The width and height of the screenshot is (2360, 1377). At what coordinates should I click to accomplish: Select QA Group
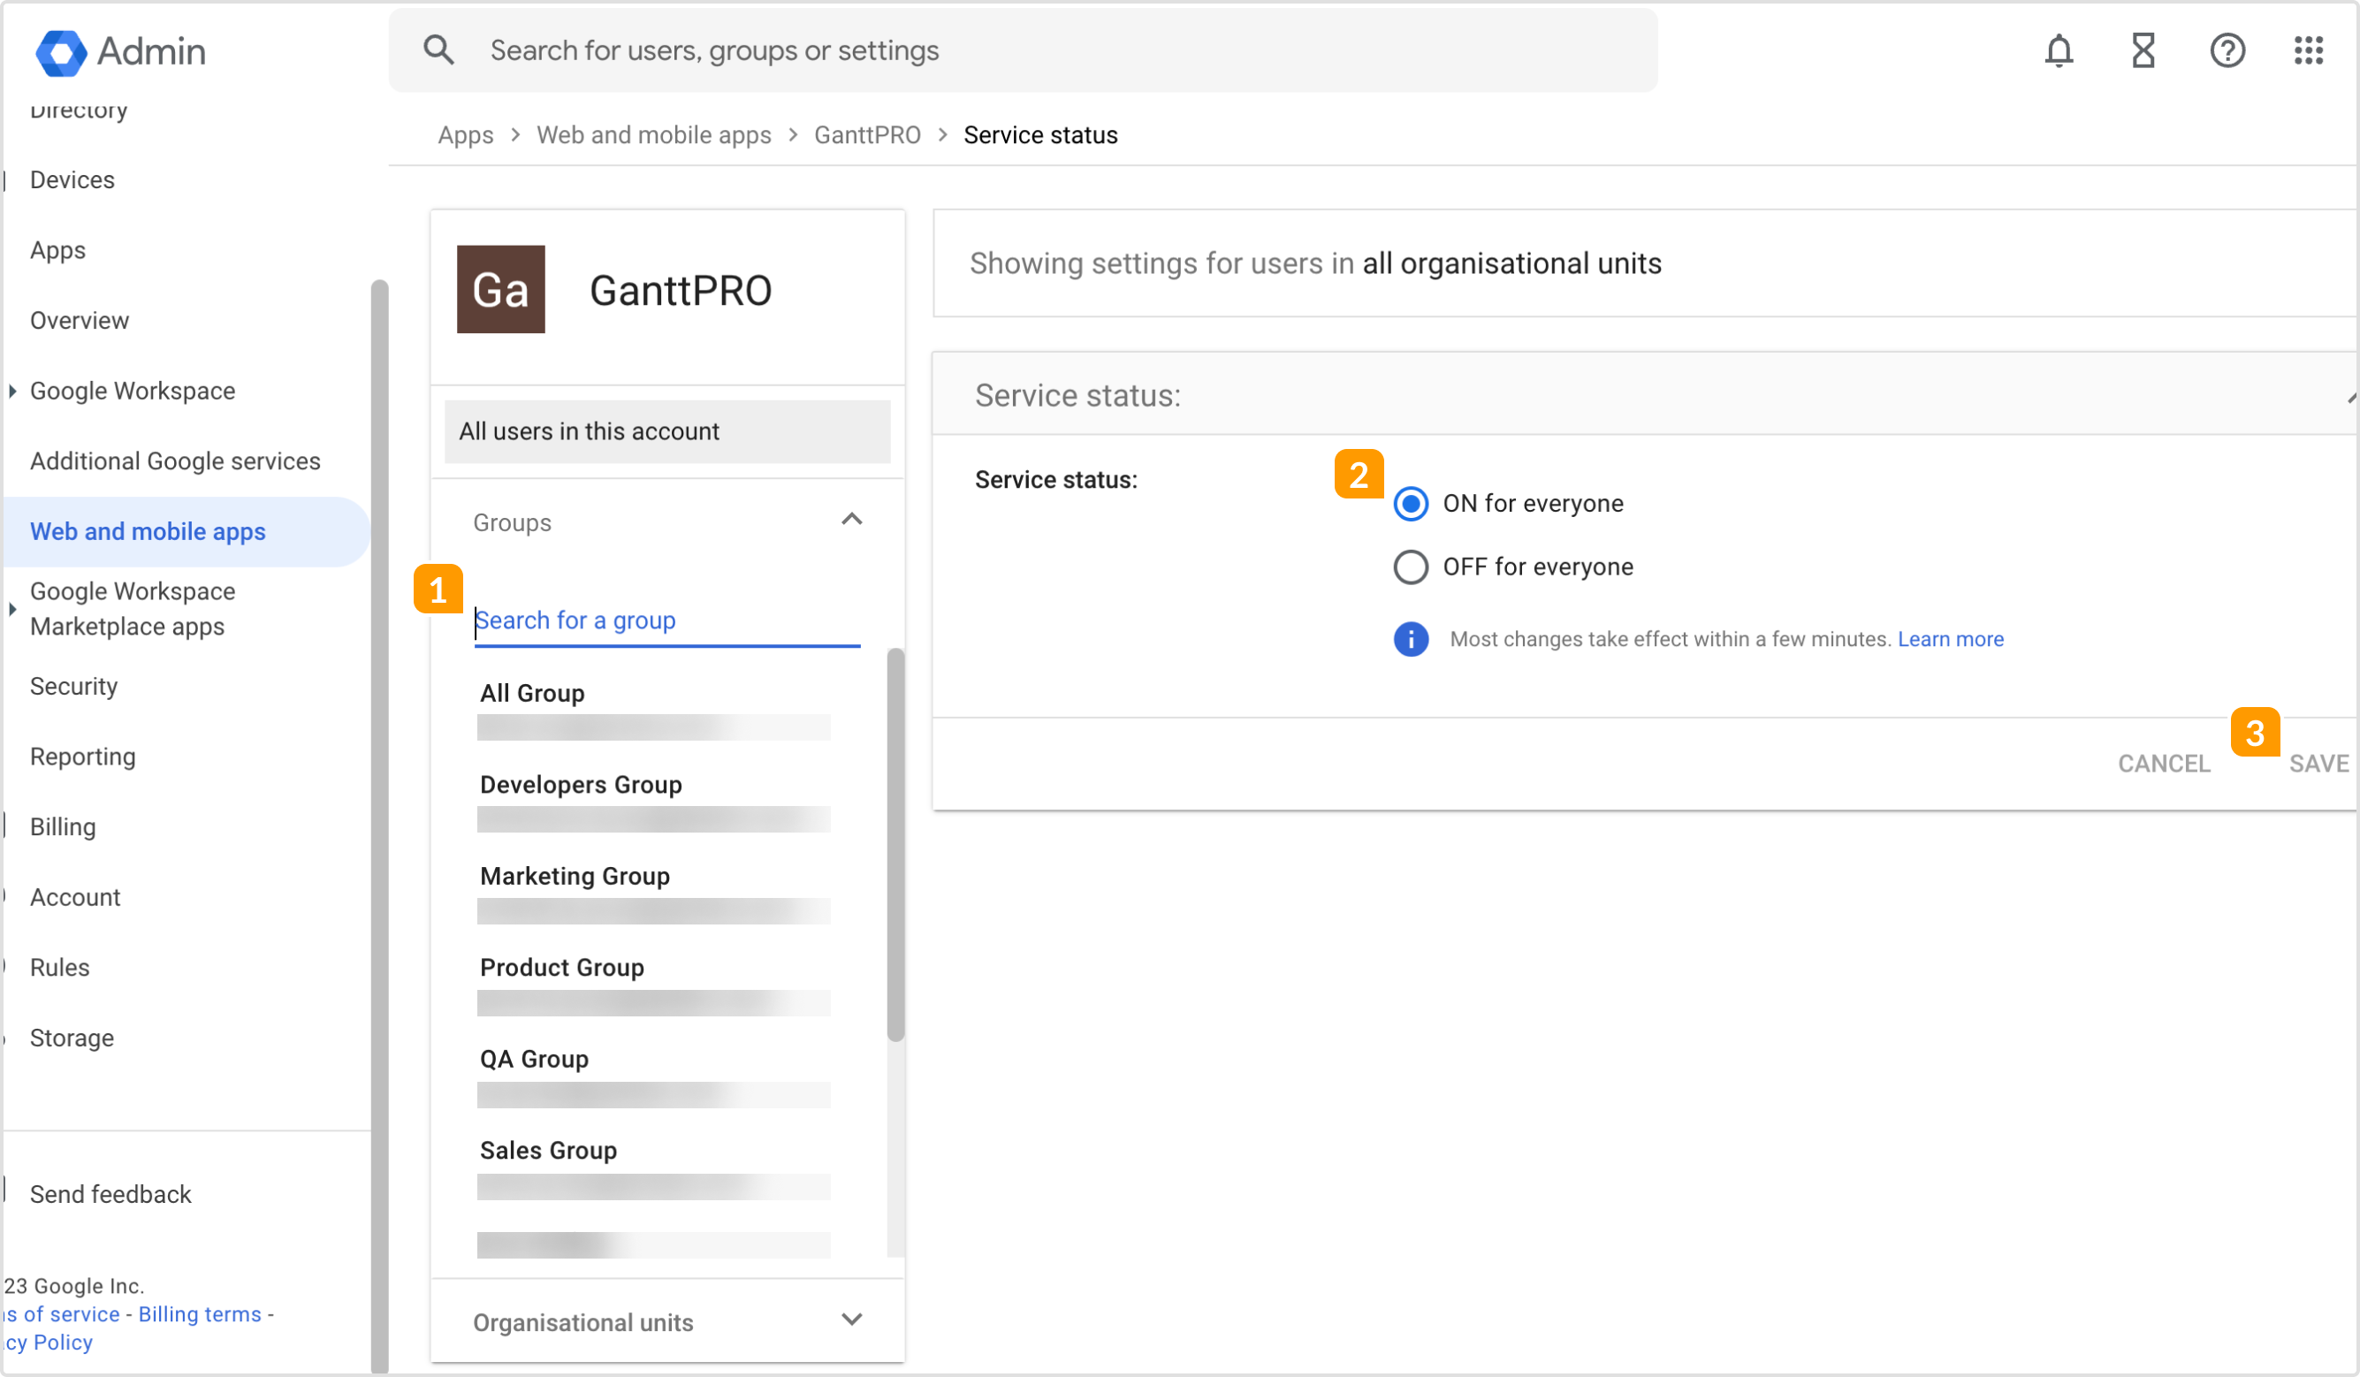click(654, 1076)
